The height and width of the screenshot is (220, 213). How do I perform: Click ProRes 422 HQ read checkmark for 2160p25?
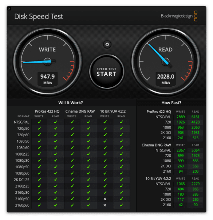click(x=56, y=186)
